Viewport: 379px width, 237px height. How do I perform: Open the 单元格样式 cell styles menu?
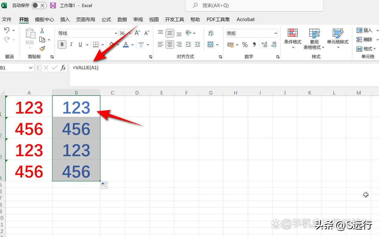[337, 38]
